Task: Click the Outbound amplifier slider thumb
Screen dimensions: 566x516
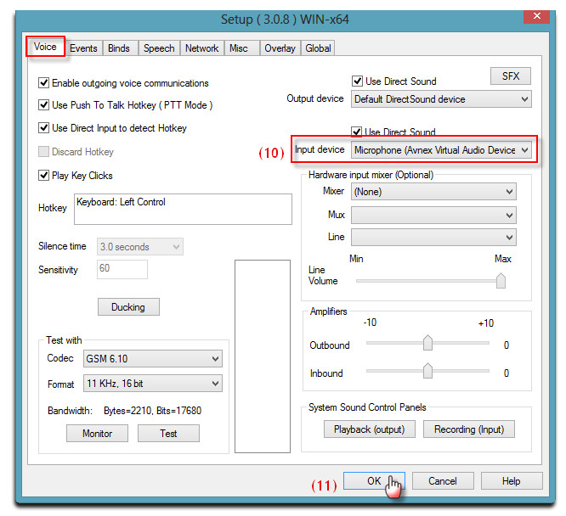Action: [x=427, y=343]
